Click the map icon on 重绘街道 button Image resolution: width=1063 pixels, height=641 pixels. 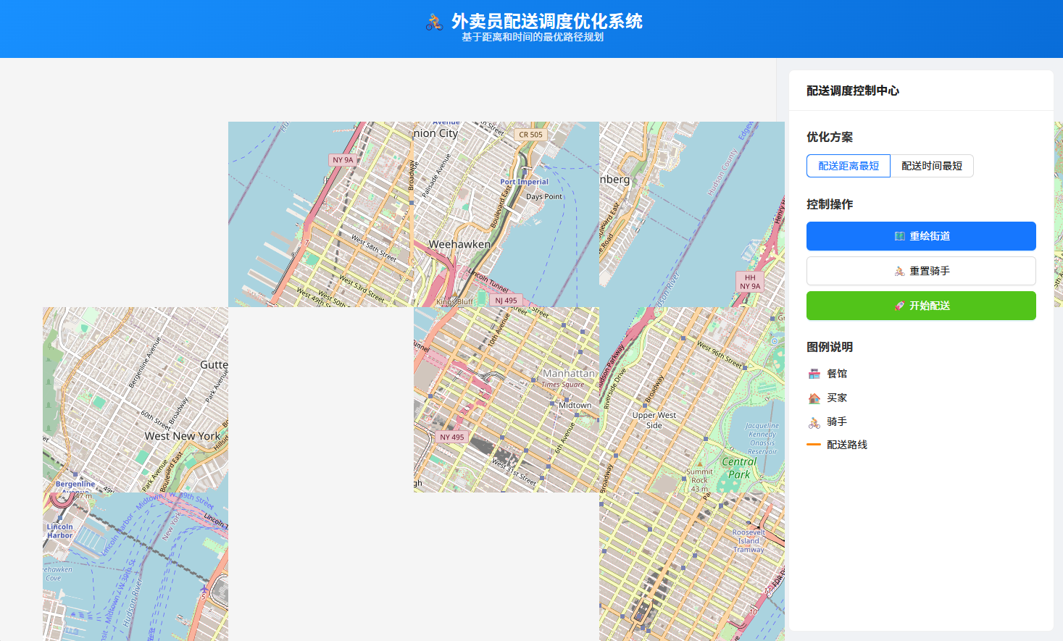(x=899, y=236)
